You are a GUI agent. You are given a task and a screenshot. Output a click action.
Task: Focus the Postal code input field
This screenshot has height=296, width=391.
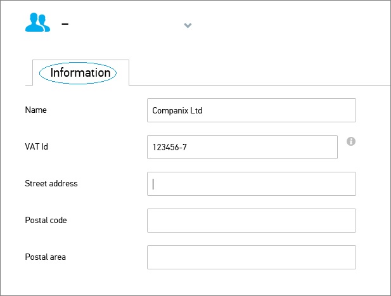(252, 221)
